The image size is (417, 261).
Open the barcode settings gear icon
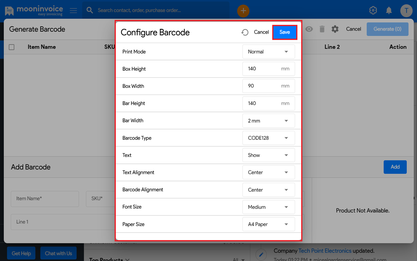click(335, 29)
